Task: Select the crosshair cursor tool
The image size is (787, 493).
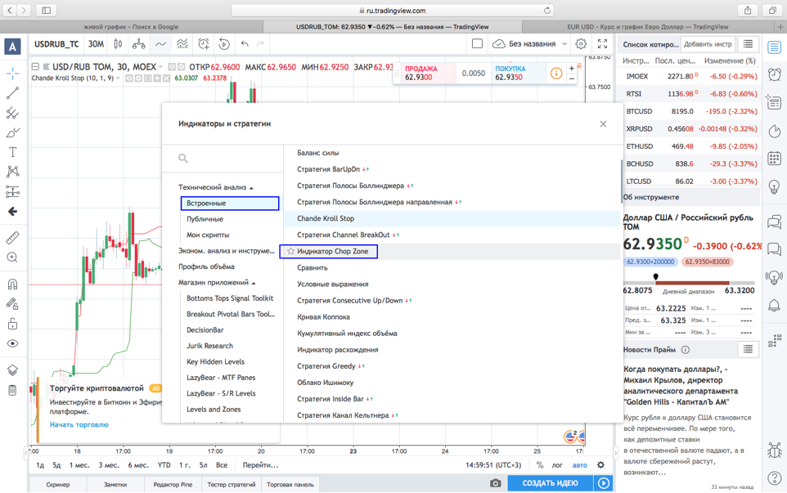Action: point(12,74)
